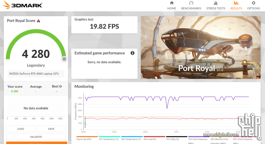265x144 pixels.
Task: Click the SAVE button
Action: [51, 129]
